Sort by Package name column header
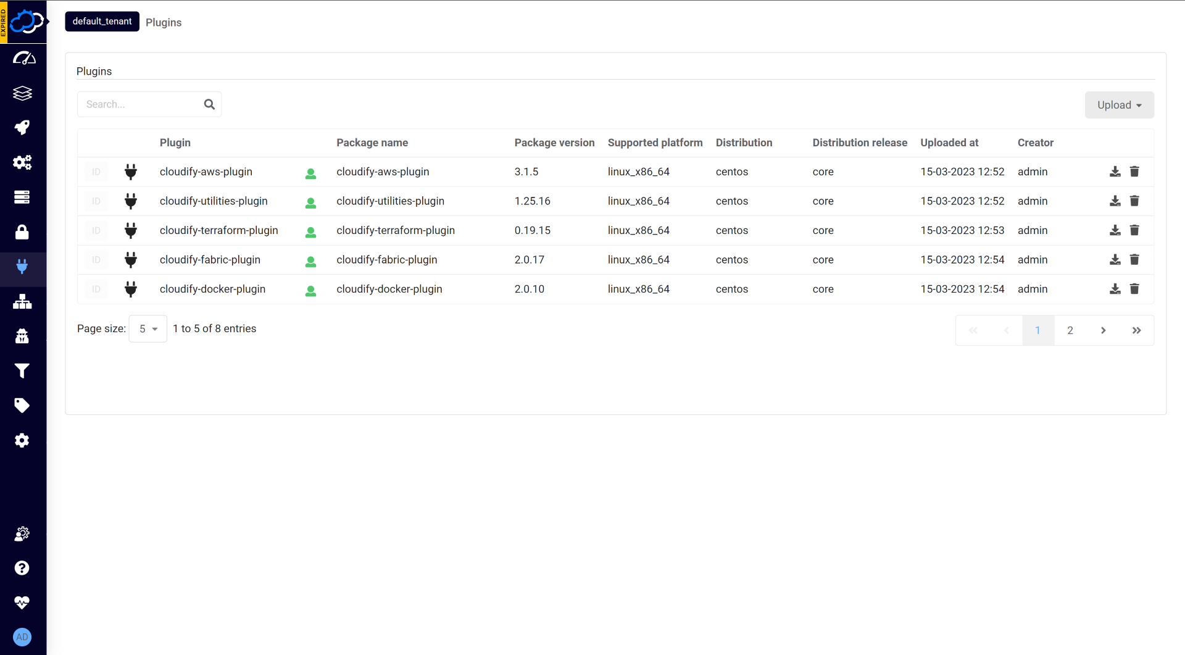Image resolution: width=1185 pixels, height=655 pixels. coord(372,143)
